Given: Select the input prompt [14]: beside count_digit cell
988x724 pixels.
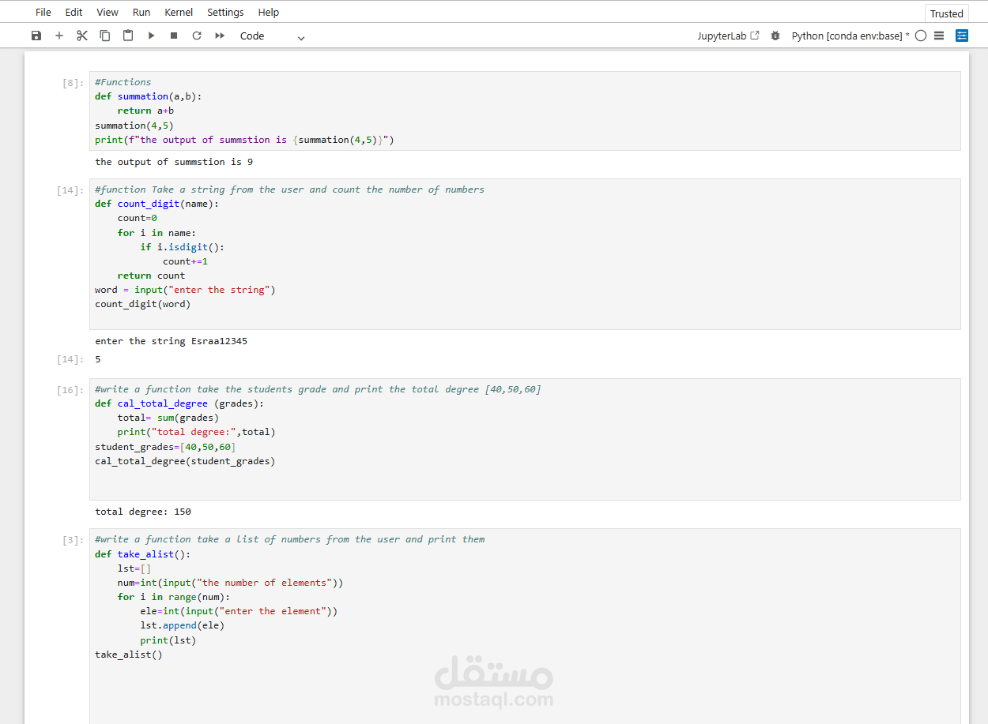Looking at the screenshot, I should [70, 189].
